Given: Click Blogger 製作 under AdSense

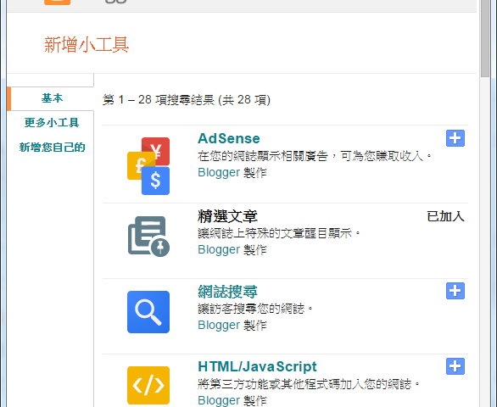Looking at the screenshot, I should click(232, 173).
